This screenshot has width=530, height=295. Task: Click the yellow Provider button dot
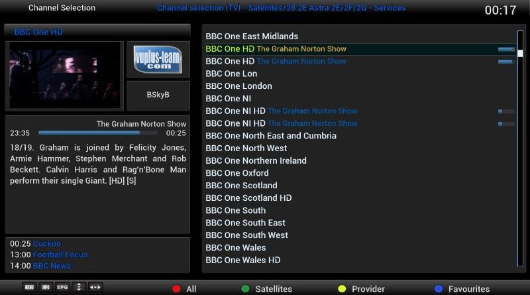tap(342, 288)
